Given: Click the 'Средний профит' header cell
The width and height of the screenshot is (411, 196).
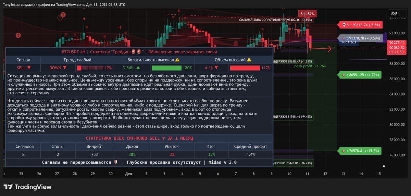Looking at the screenshot, I should pos(251,146).
